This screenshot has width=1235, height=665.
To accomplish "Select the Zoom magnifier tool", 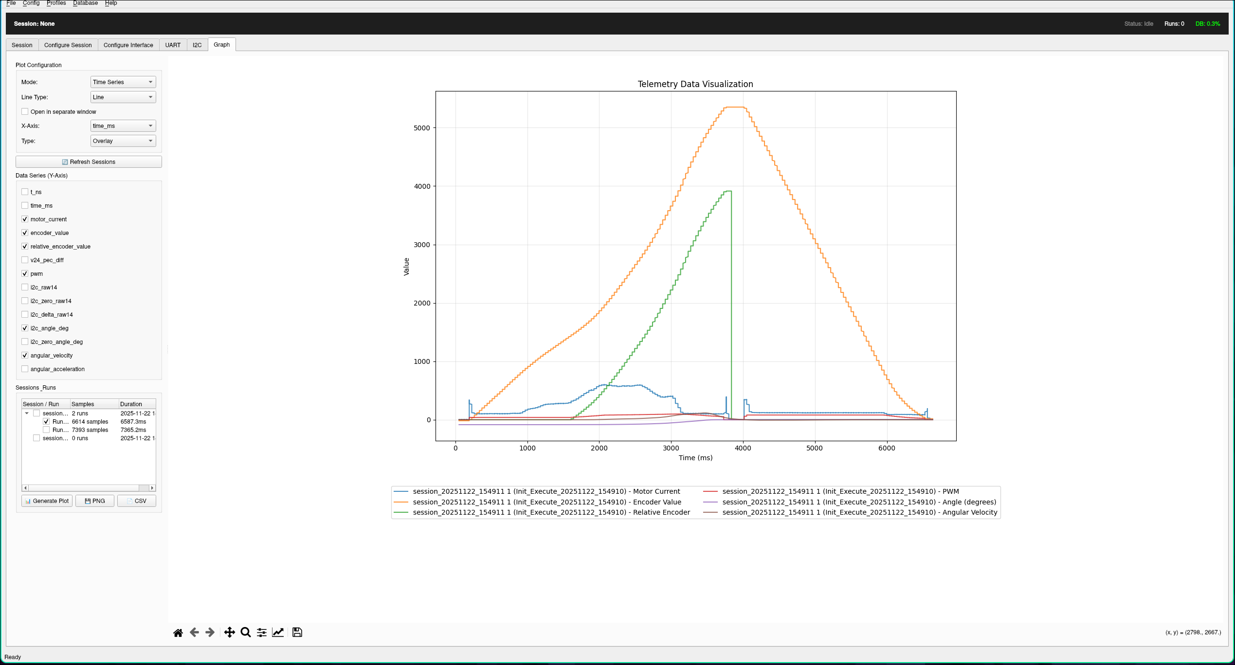I will click(x=246, y=632).
